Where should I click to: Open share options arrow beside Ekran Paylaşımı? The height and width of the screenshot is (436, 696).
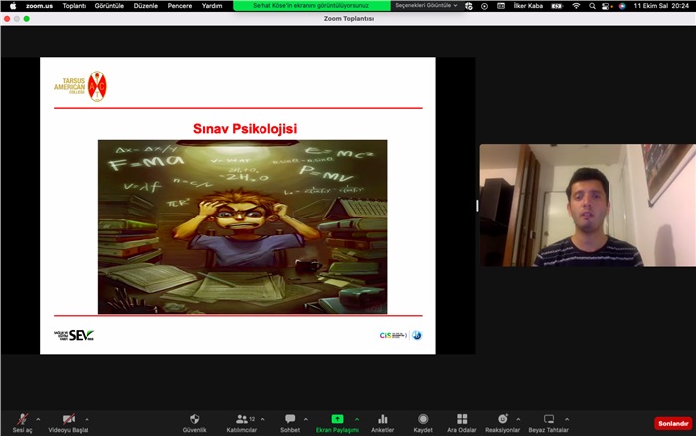coord(357,419)
